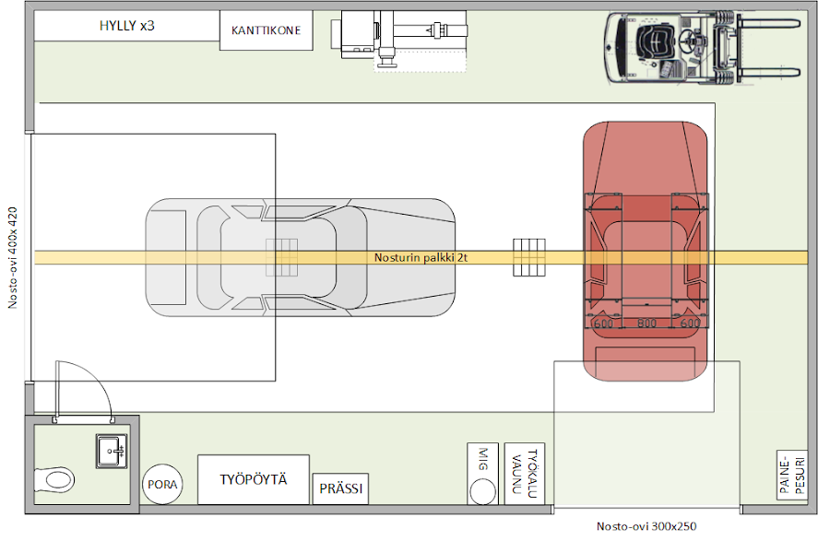818x541 pixels.
Task: Select the forklift drawing
Action: [x=704, y=47]
